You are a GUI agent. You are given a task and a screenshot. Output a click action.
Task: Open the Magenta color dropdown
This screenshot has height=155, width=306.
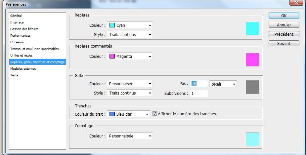130,56
